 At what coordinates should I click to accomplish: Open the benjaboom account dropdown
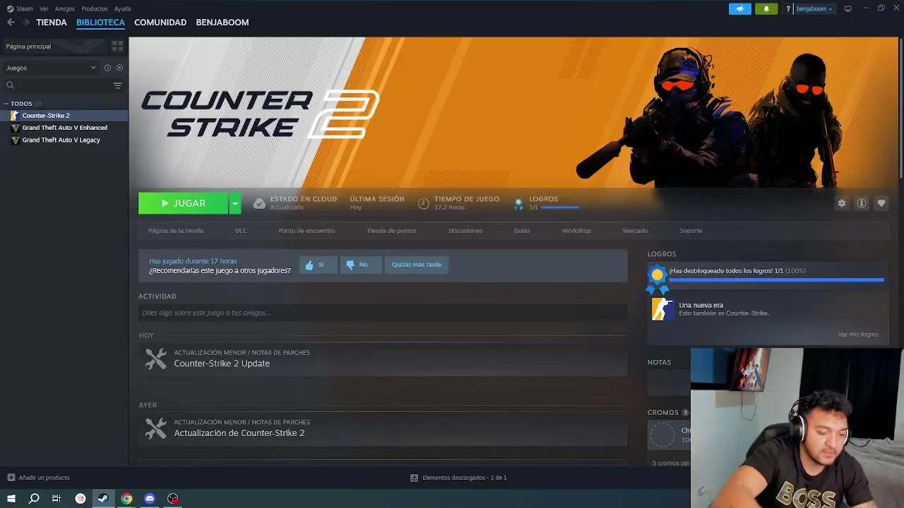click(x=814, y=9)
